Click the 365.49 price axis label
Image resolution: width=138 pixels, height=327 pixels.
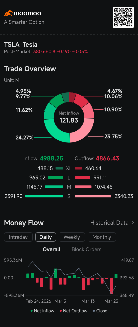point(127,295)
